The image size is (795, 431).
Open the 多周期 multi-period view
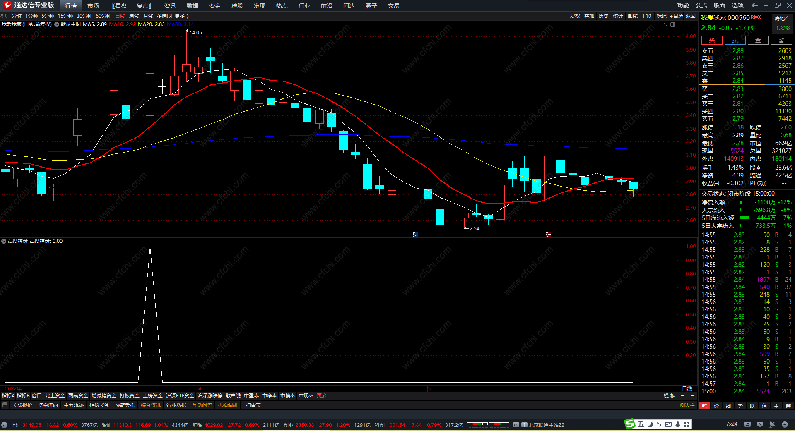(x=164, y=16)
